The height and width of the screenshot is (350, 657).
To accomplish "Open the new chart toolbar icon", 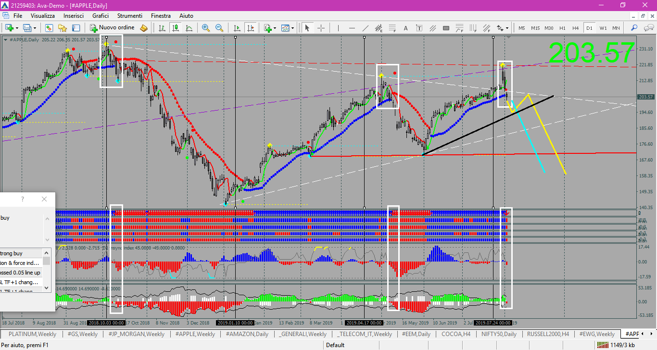I will coord(9,27).
